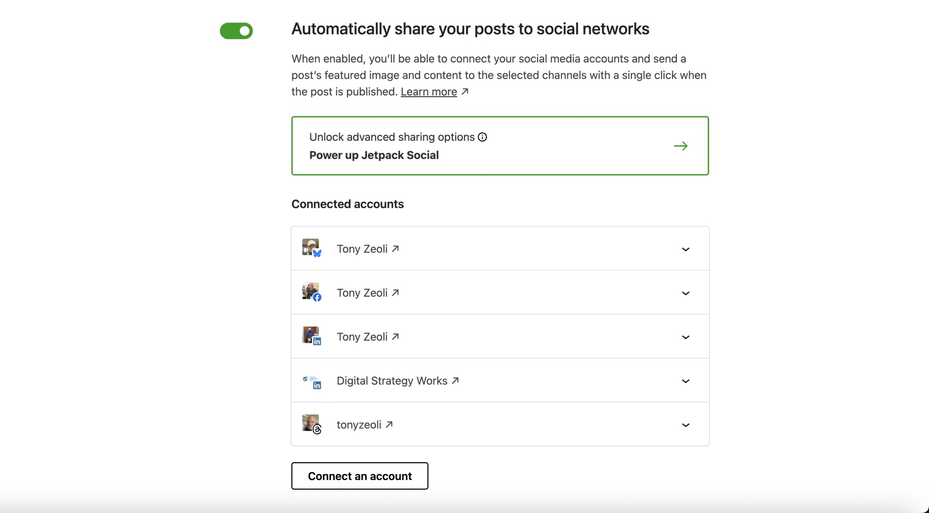
Task: Expand the Facebook Tony Zeoli account row
Action: coord(686,293)
